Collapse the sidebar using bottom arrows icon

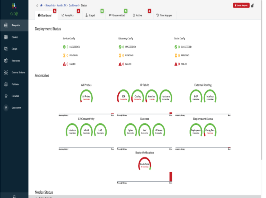14,196
